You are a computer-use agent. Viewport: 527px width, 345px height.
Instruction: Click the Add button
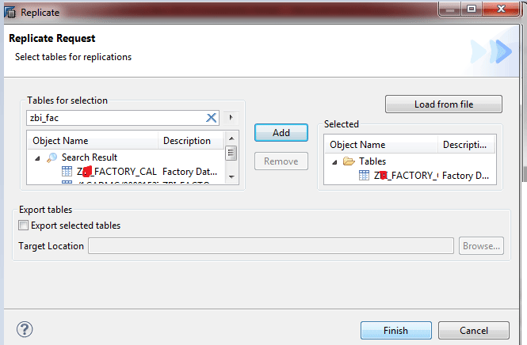(281, 133)
